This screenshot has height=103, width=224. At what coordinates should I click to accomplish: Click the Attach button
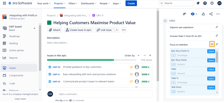(55, 30)
